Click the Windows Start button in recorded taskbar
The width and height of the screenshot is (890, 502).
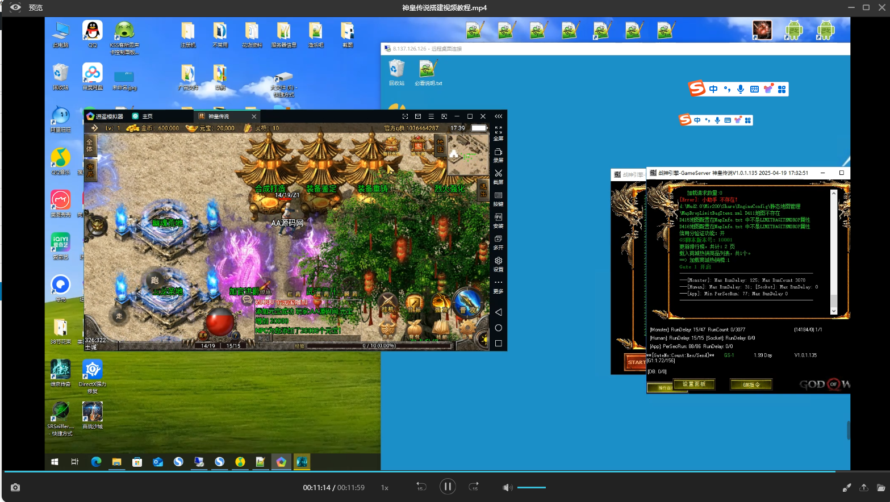pos(55,462)
